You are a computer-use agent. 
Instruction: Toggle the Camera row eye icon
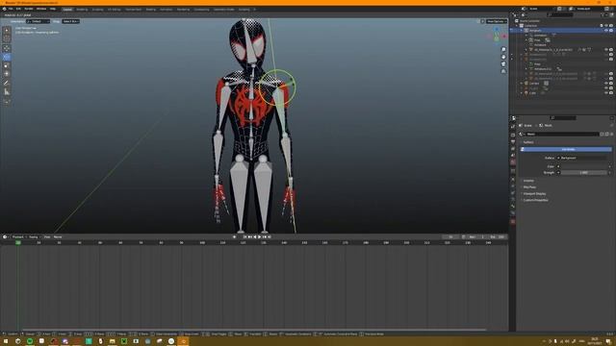(x=606, y=84)
